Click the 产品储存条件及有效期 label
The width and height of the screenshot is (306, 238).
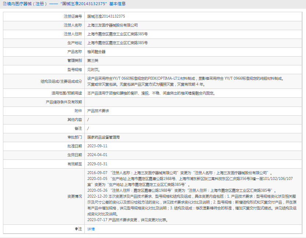(64, 102)
